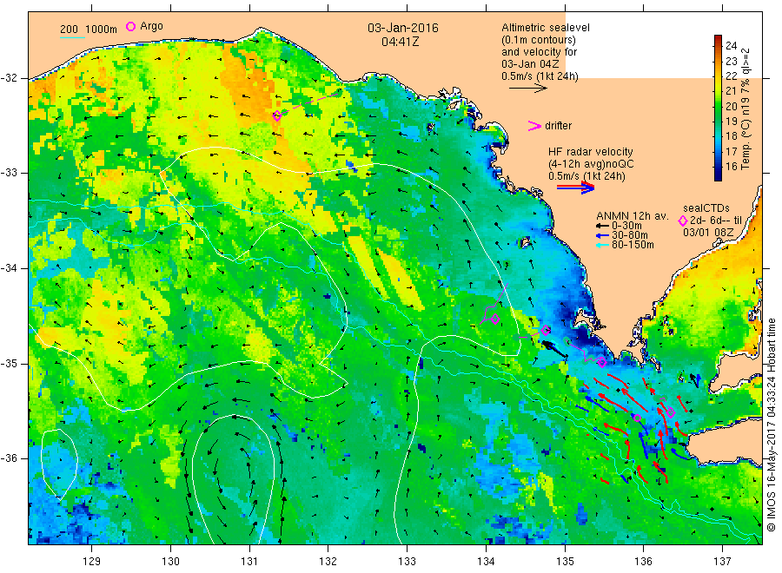Image resolution: width=782 pixels, height=573 pixels.
Task: Click the thick black ANMN current arrow on map
Action: coord(554,349)
